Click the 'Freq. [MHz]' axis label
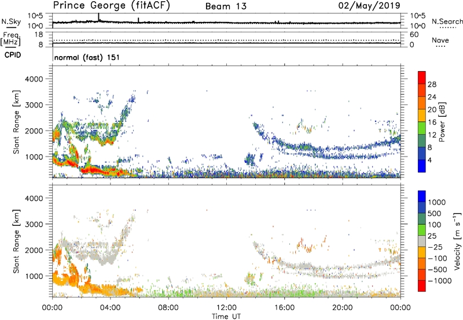The image size is (463, 320). pos(10,39)
